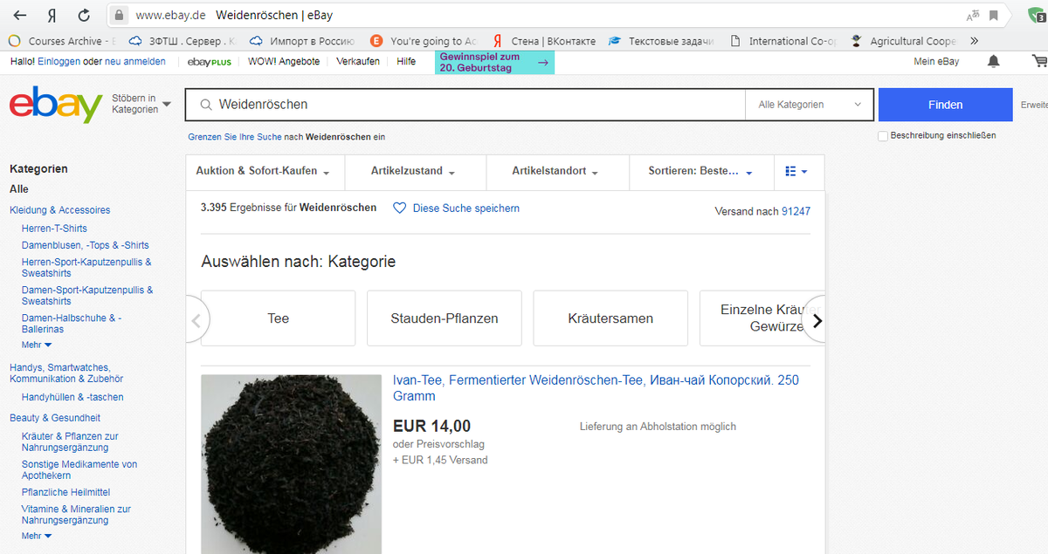The image size is (1048, 554).
Task: Select Sonstige Medikamente von Apothekern category
Action: [x=79, y=470]
